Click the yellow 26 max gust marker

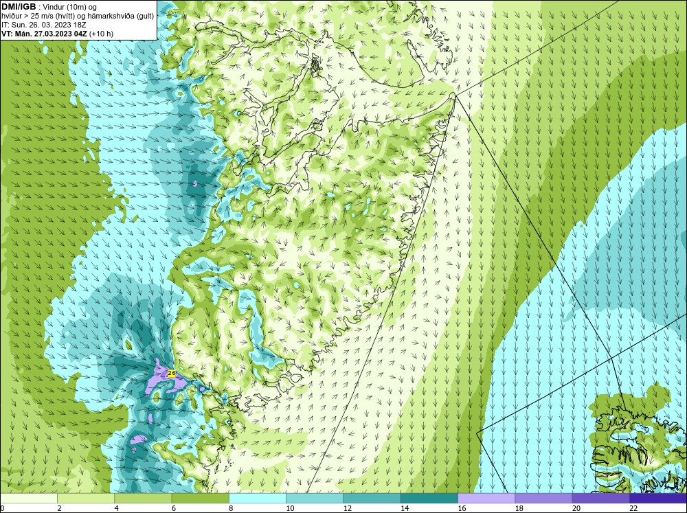tap(172, 374)
